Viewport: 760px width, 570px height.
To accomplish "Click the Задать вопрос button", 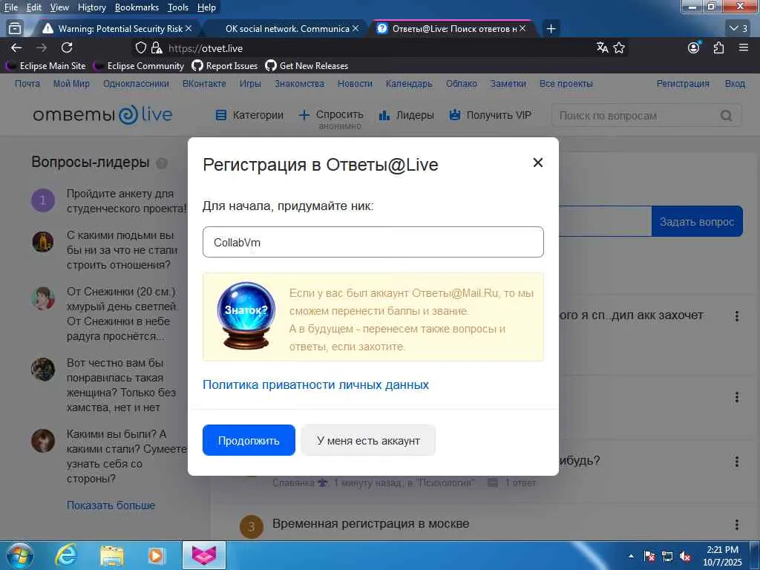I will click(x=697, y=221).
